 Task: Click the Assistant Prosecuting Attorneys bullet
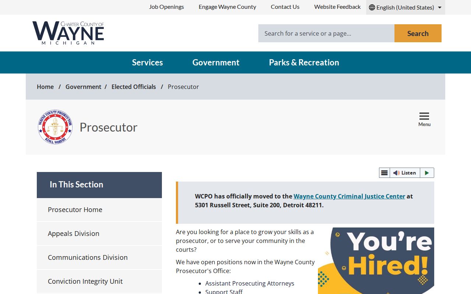tap(250, 283)
